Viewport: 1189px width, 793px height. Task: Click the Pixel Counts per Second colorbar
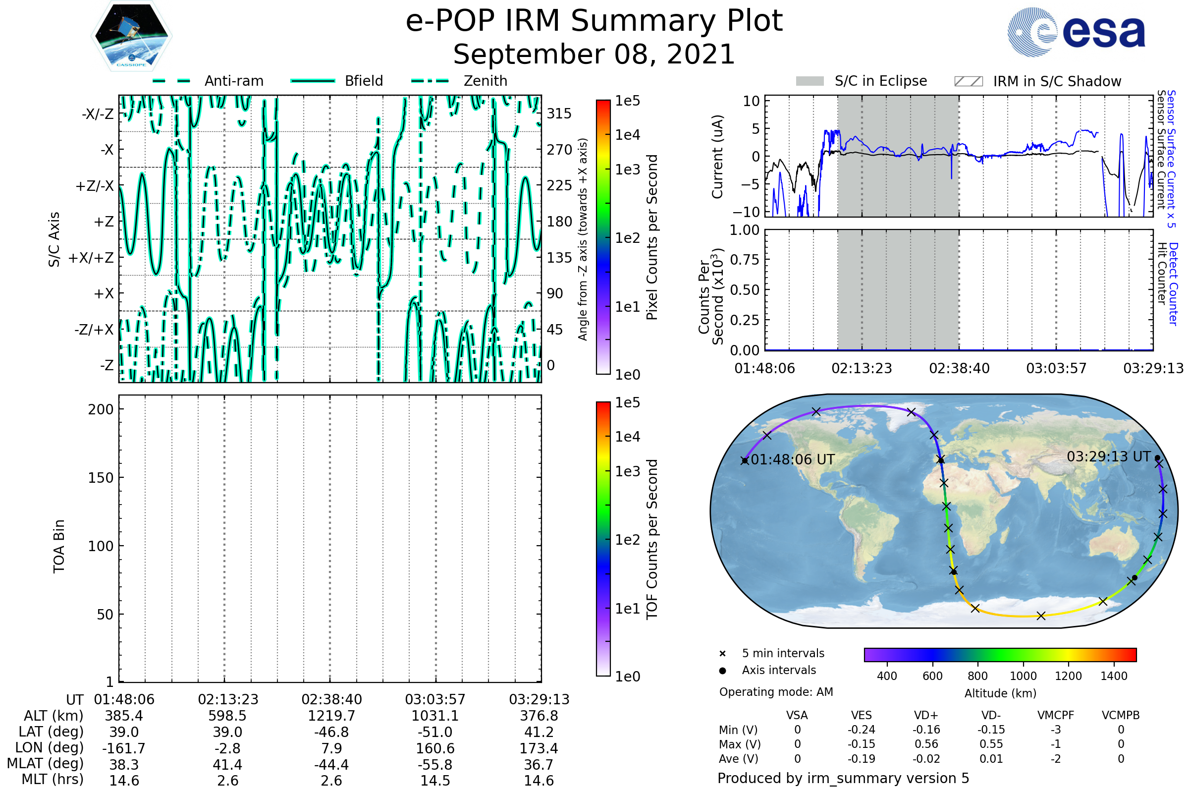pos(603,238)
